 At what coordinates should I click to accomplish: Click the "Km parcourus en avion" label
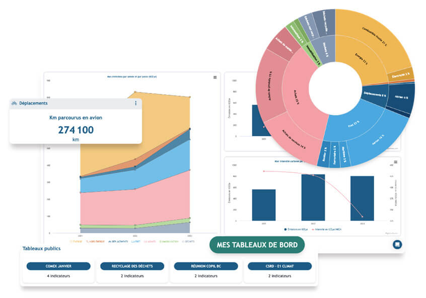[x=76, y=118]
